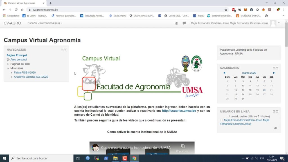288x162 pixels.
Task: Open the Anatomía General-AG-I/2020 course
Action: pos(31,77)
